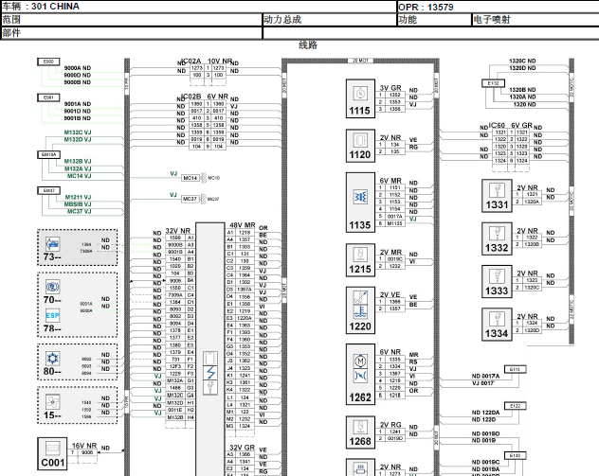Click the 范围 header label
The height and width of the screenshot is (476, 599).
(x=11, y=20)
